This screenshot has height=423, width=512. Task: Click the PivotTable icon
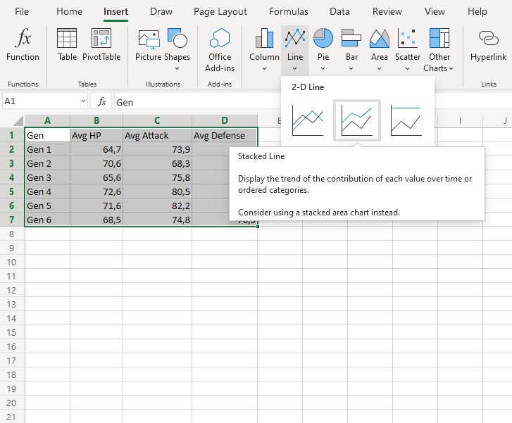[x=101, y=44]
